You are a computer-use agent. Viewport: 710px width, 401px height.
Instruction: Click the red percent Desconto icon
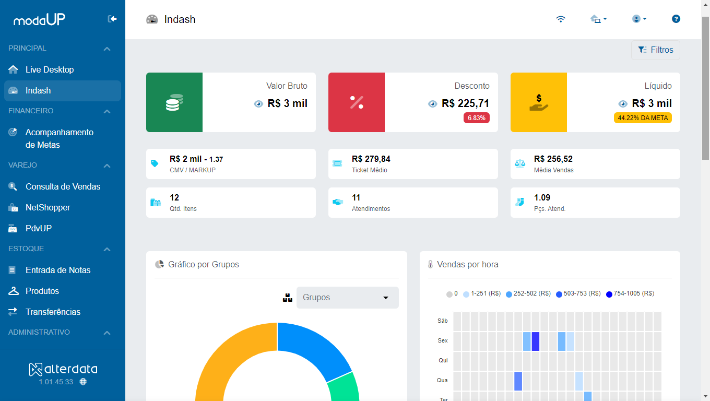coord(357,102)
